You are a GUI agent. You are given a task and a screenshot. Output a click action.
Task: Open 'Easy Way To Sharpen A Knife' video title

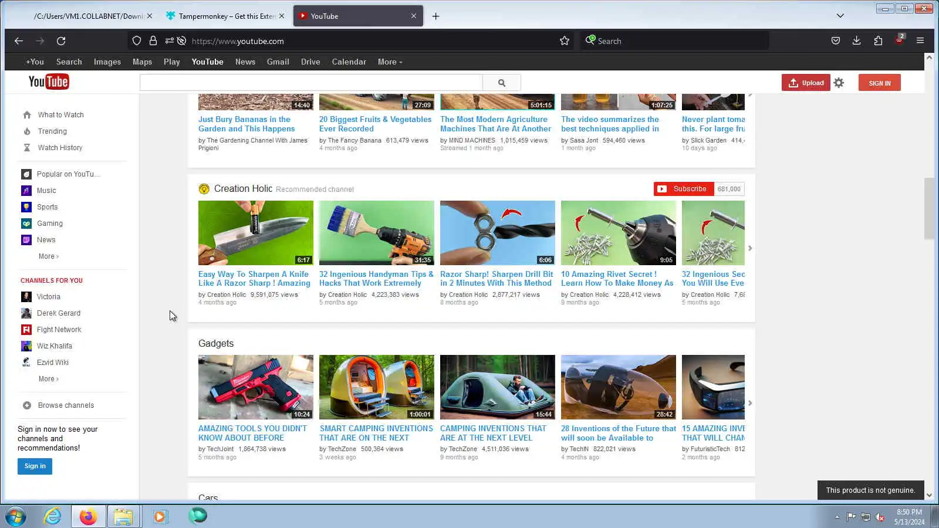point(255,279)
